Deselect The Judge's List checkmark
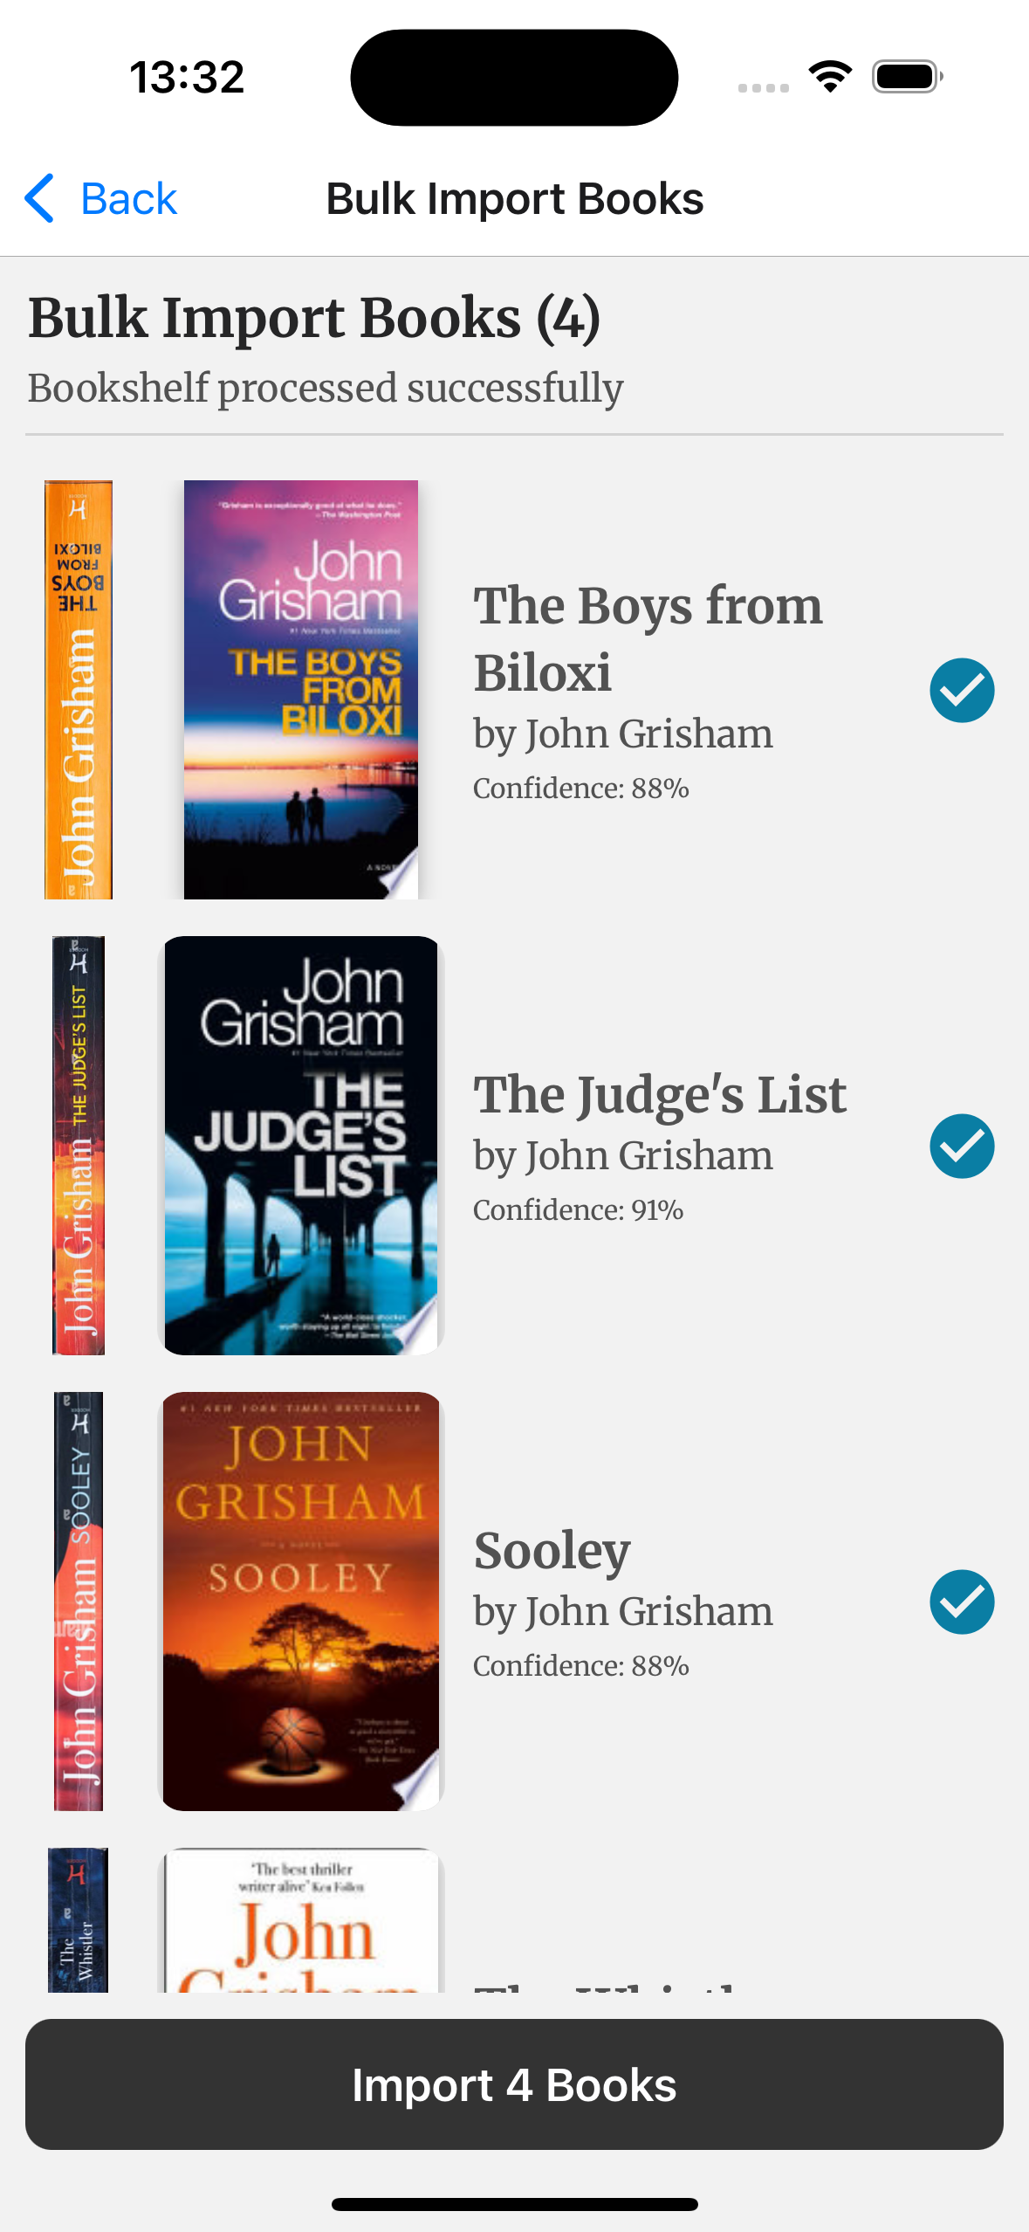 tap(961, 1146)
